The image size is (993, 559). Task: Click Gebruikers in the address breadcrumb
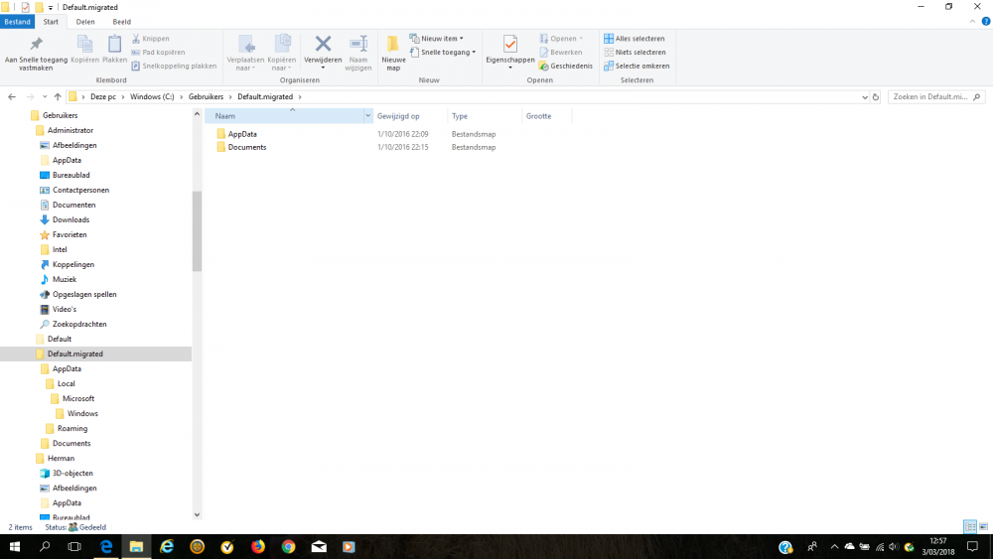[206, 96]
